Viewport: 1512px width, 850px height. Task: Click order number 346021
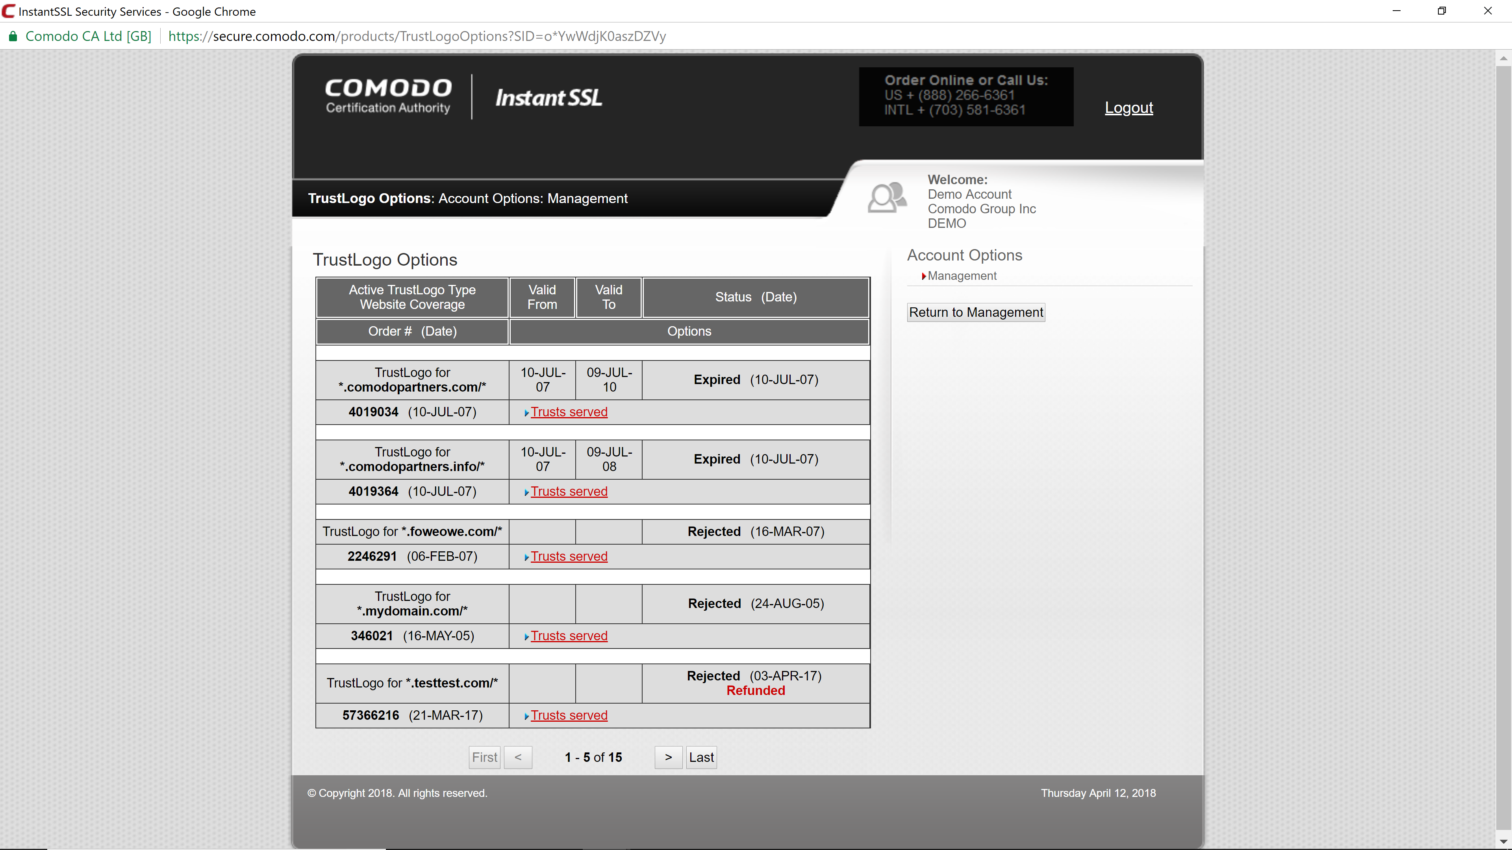372,636
